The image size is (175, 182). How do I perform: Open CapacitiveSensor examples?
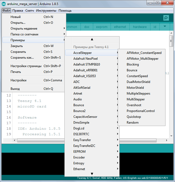click(92, 117)
